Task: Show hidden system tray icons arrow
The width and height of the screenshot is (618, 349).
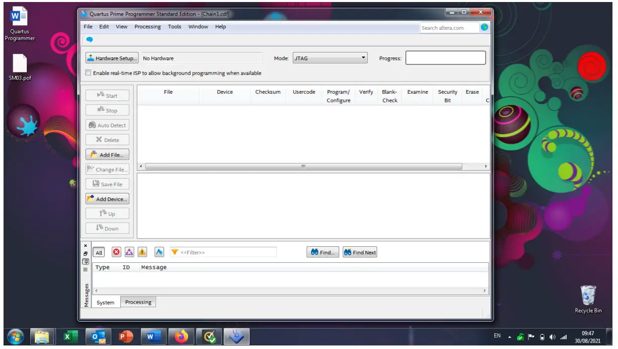Action: point(509,337)
